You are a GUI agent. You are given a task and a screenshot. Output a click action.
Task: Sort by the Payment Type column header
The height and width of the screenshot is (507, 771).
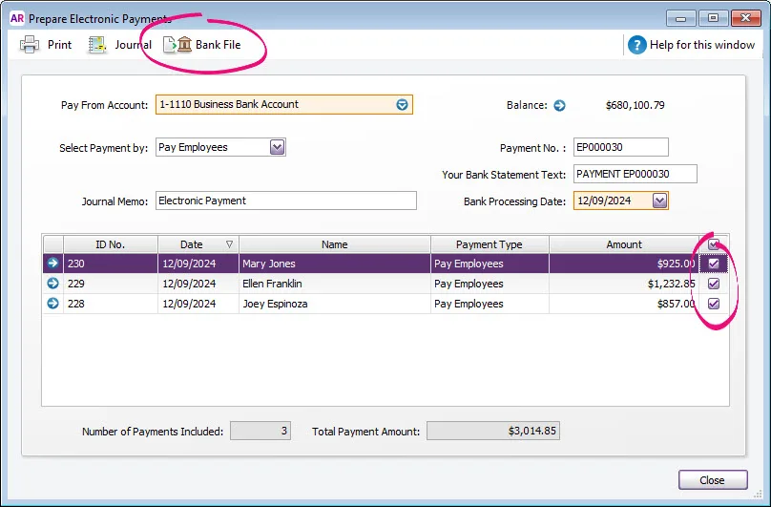490,244
